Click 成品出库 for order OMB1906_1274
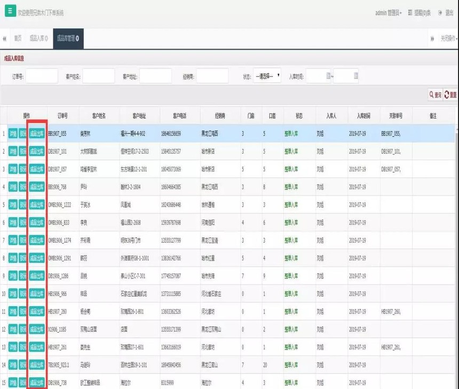Viewport: 459px width, 389px height. pos(37,240)
